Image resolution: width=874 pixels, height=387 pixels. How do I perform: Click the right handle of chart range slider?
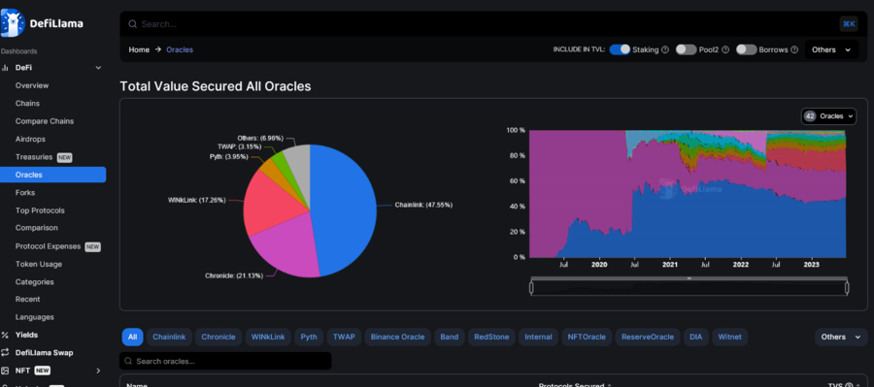tap(847, 287)
